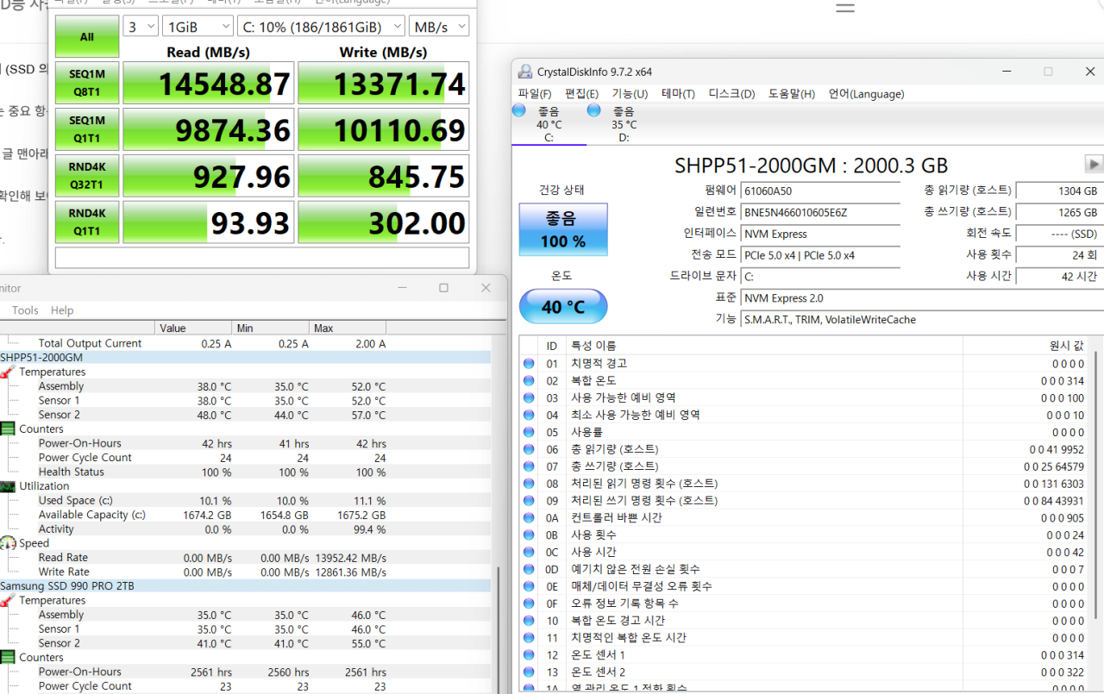Image resolution: width=1104 pixels, height=694 pixels.
Task: Open the 언어(Language) menu
Action: pyautogui.click(x=866, y=94)
